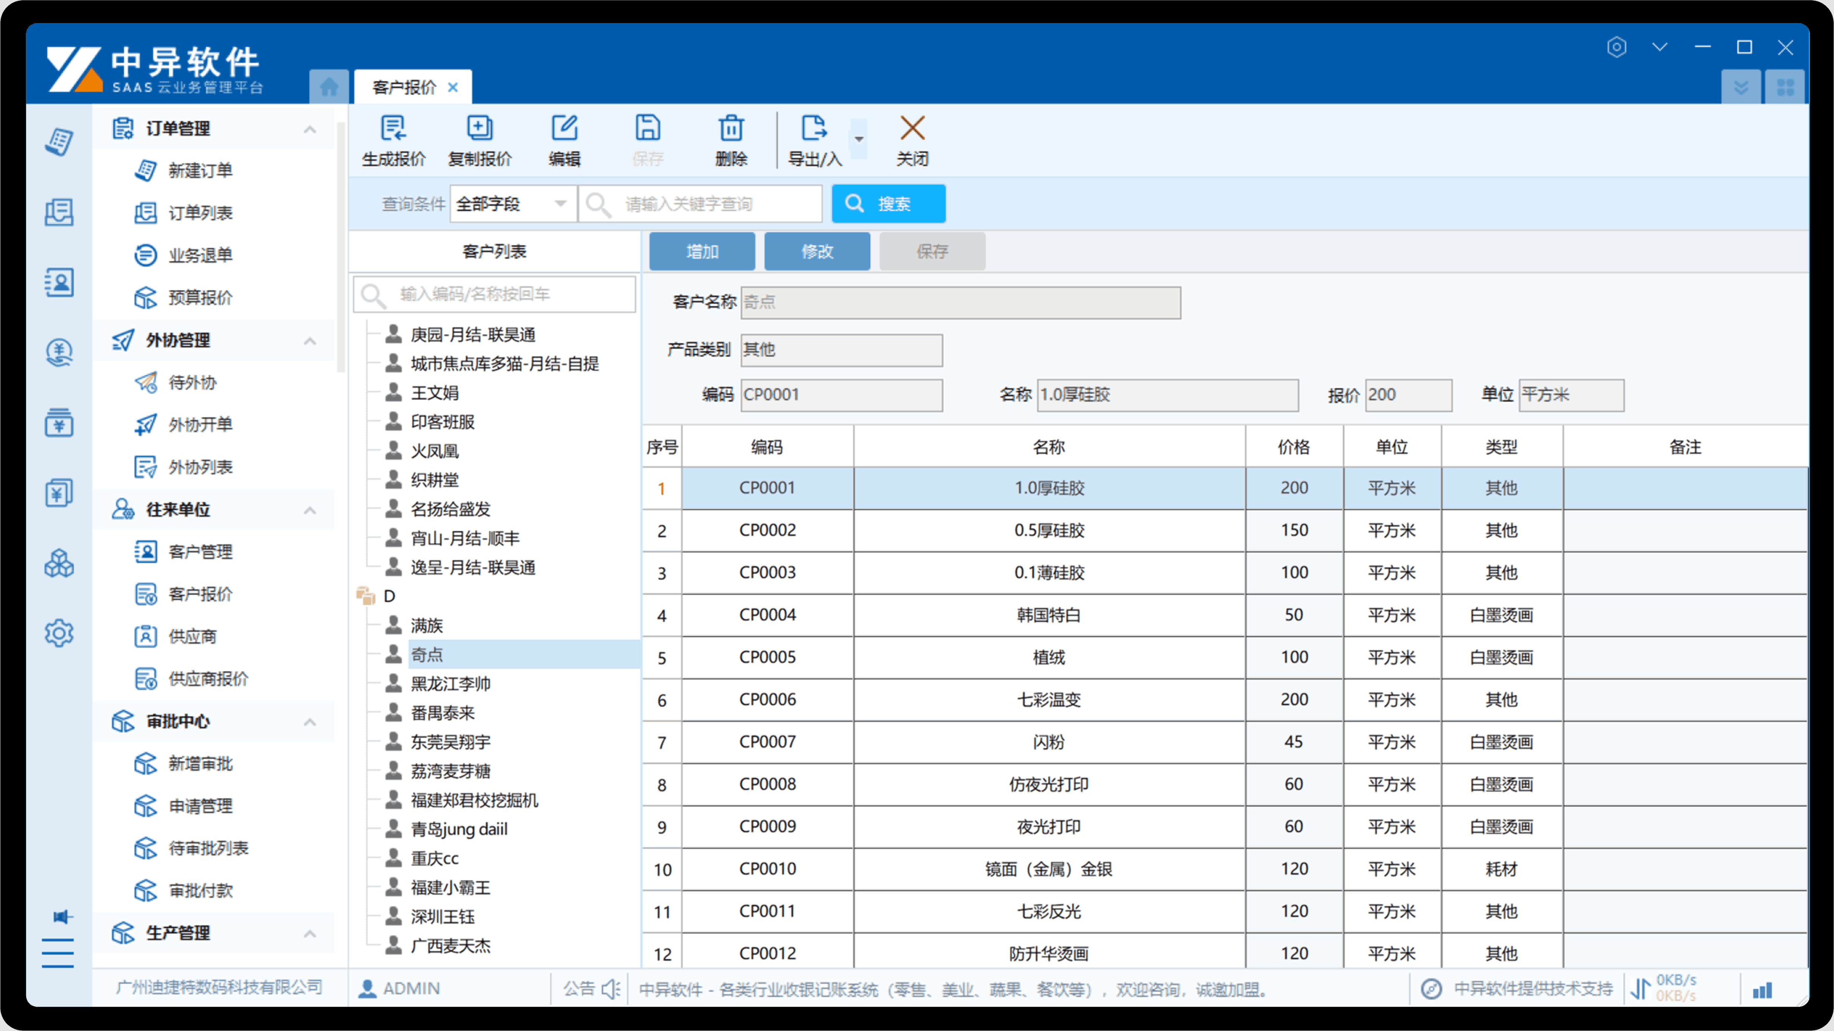Click the grid layout icon at top right
This screenshot has width=1834, height=1031.
point(1785,88)
